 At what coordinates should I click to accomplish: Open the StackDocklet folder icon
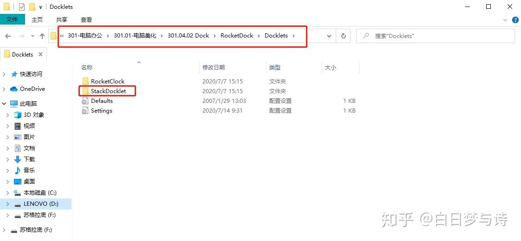(85, 91)
